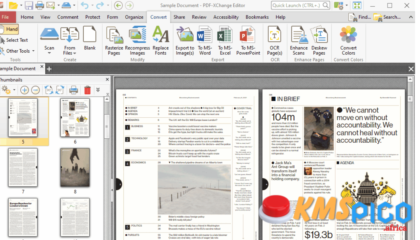Convert document To MS-Word
Viewport: 420px width, 240px height.
[205, 40]
